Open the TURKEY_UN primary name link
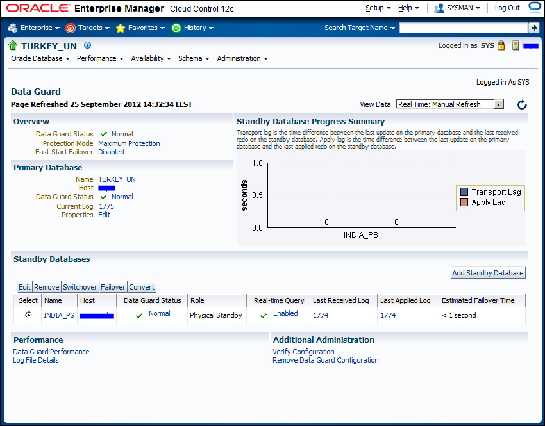Viewport: 545px width, 426px height. 117,179
